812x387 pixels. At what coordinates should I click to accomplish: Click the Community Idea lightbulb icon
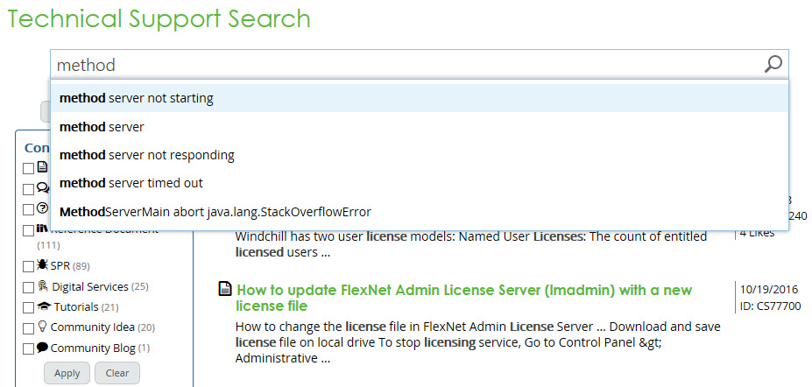click(x=42, y=327)
